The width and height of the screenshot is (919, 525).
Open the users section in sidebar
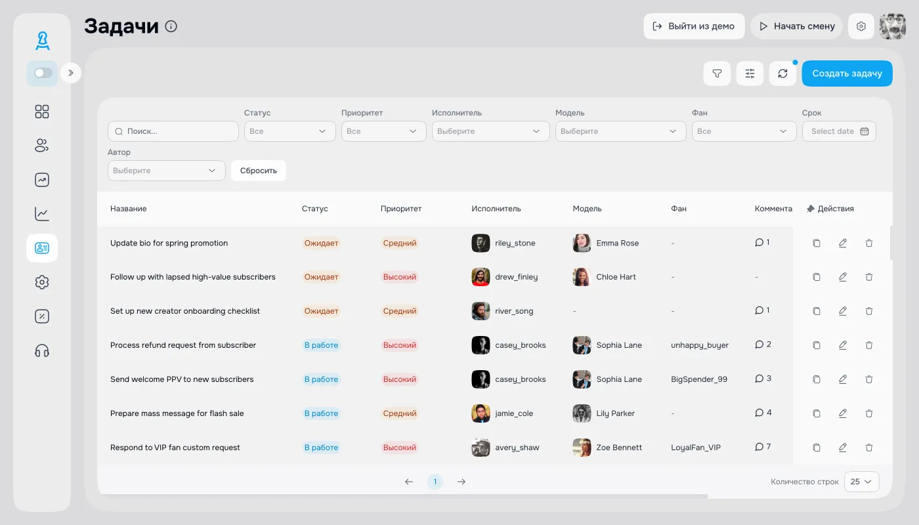pos(42,146)
